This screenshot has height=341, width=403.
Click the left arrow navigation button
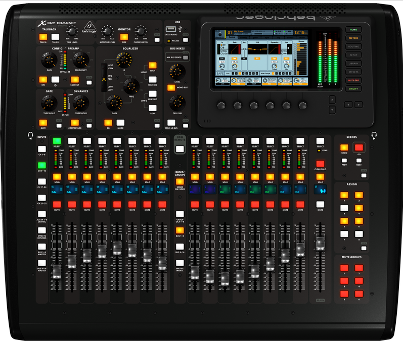pos(348,105)
